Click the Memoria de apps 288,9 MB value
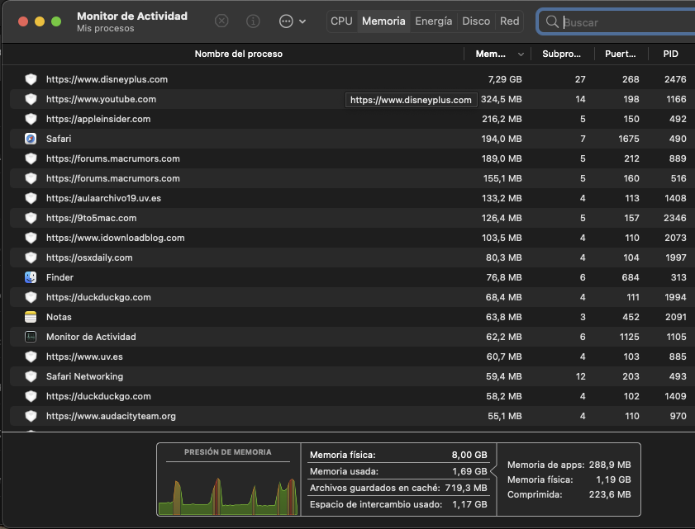Screen dimensions: 695x529 point(610,465)
